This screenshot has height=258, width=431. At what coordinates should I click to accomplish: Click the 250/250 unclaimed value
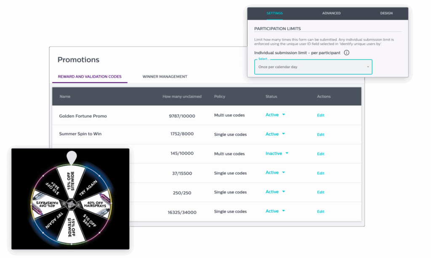coord(182,193)
